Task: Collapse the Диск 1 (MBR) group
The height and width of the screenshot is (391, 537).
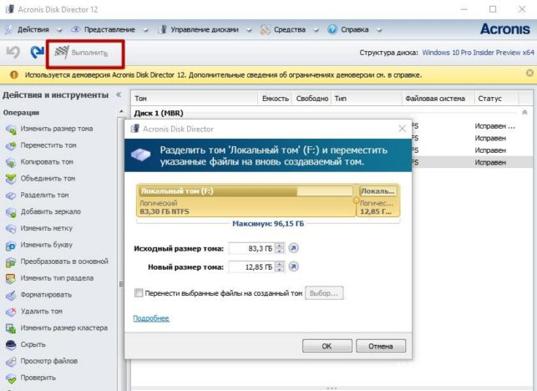Action: point(524,113)
